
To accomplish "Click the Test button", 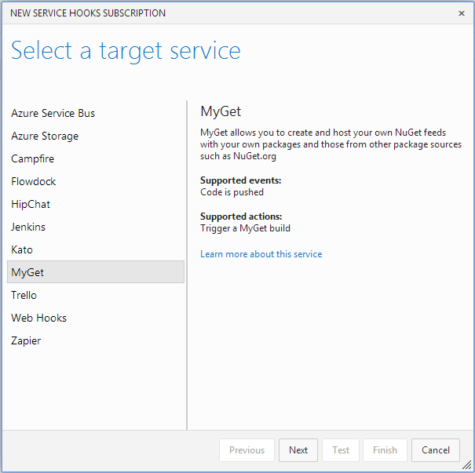I will (x=341, y=450).
